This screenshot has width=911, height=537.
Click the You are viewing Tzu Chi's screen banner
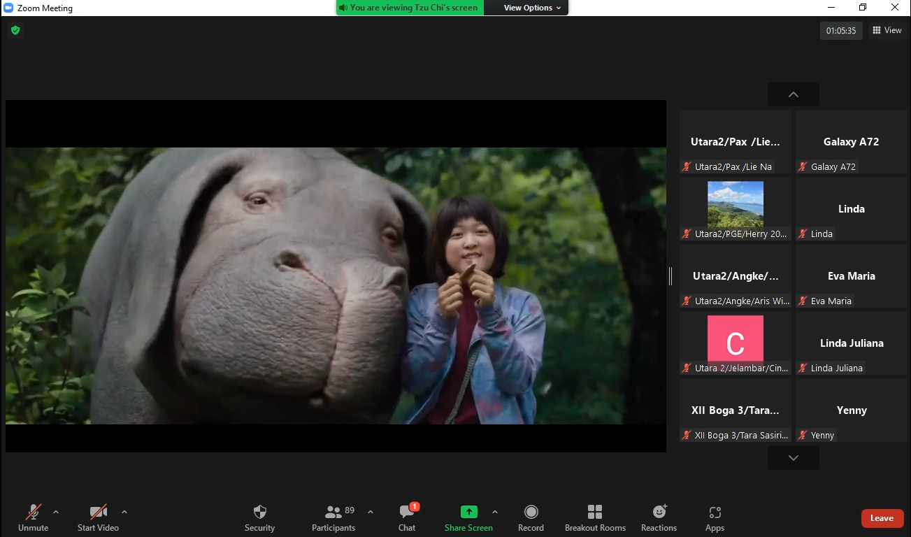(410, 8)
